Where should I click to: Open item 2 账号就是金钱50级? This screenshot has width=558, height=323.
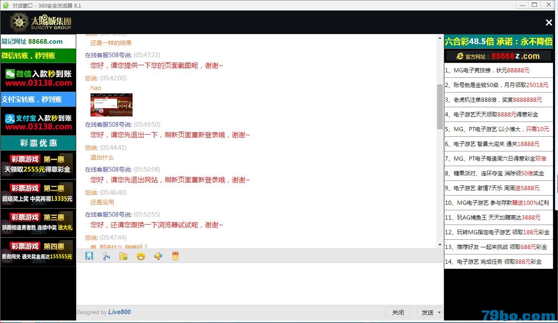point(499,85)
